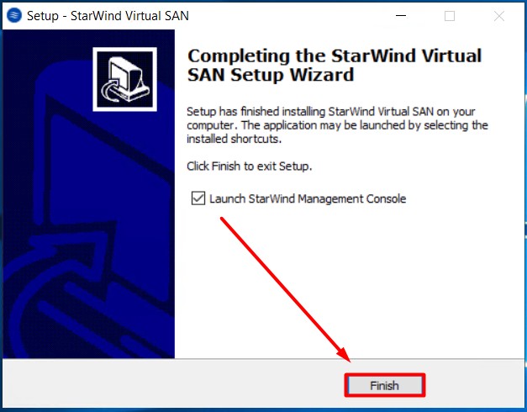Minimize the StarWind Virtual SAN setup window

coord(401,15)
